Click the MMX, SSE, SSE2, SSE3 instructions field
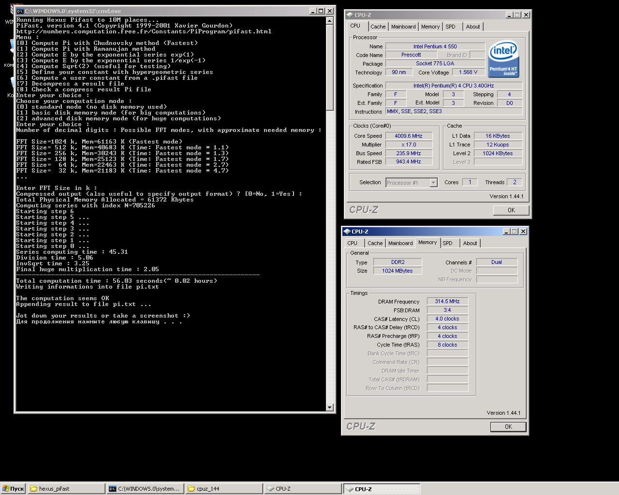The image size is (619, 495). click(454, 112)
